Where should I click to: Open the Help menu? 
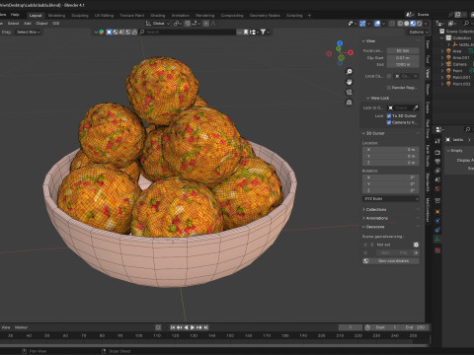click(15, 15)
